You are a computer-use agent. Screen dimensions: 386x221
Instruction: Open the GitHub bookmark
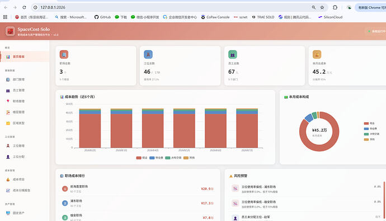point(103,17)
